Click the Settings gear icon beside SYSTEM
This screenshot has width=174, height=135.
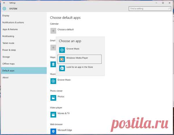point(4,8)
